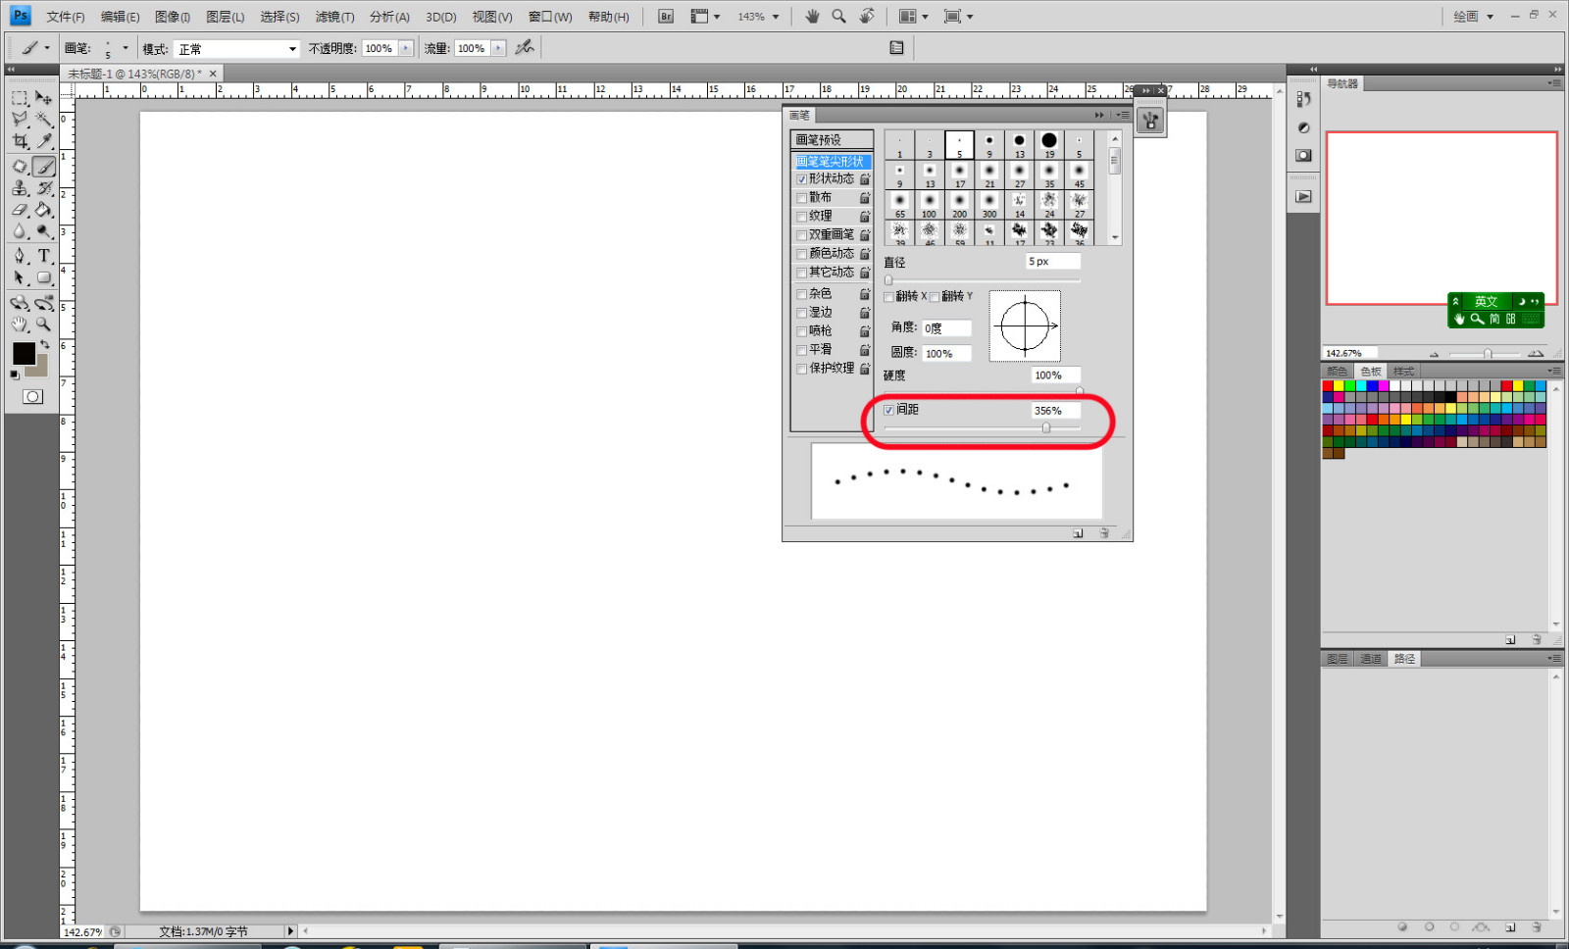Enable the 颜色动态 color dynamics checkbox
1569x949 pixels.
(802, 254)
